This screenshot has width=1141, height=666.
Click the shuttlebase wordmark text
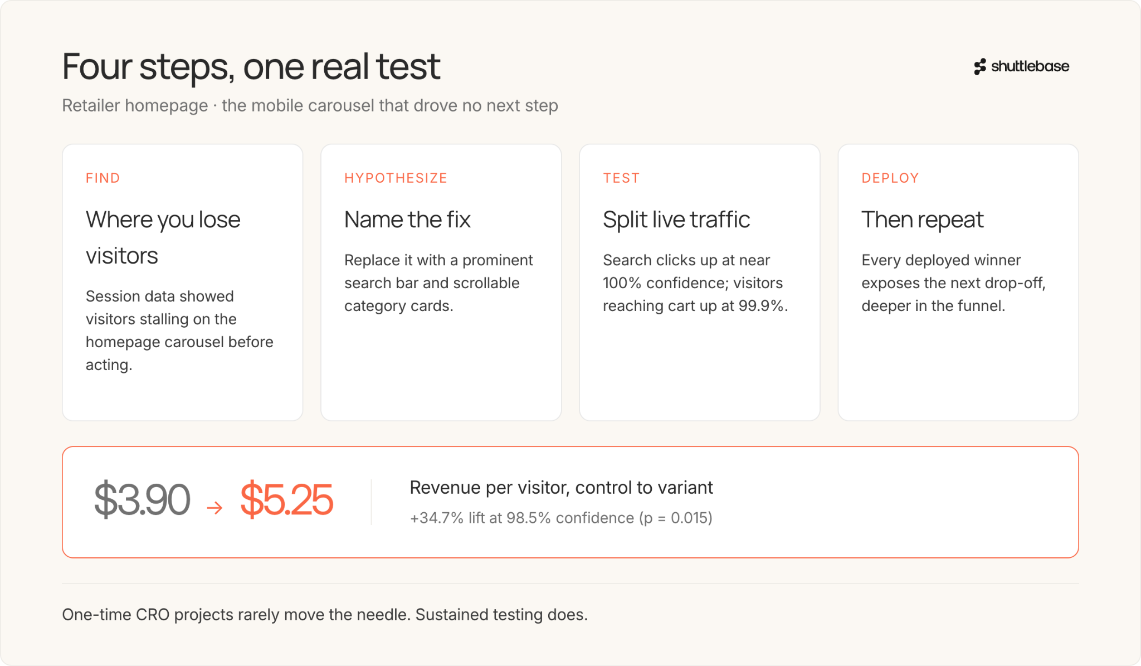click(1030, 66)
